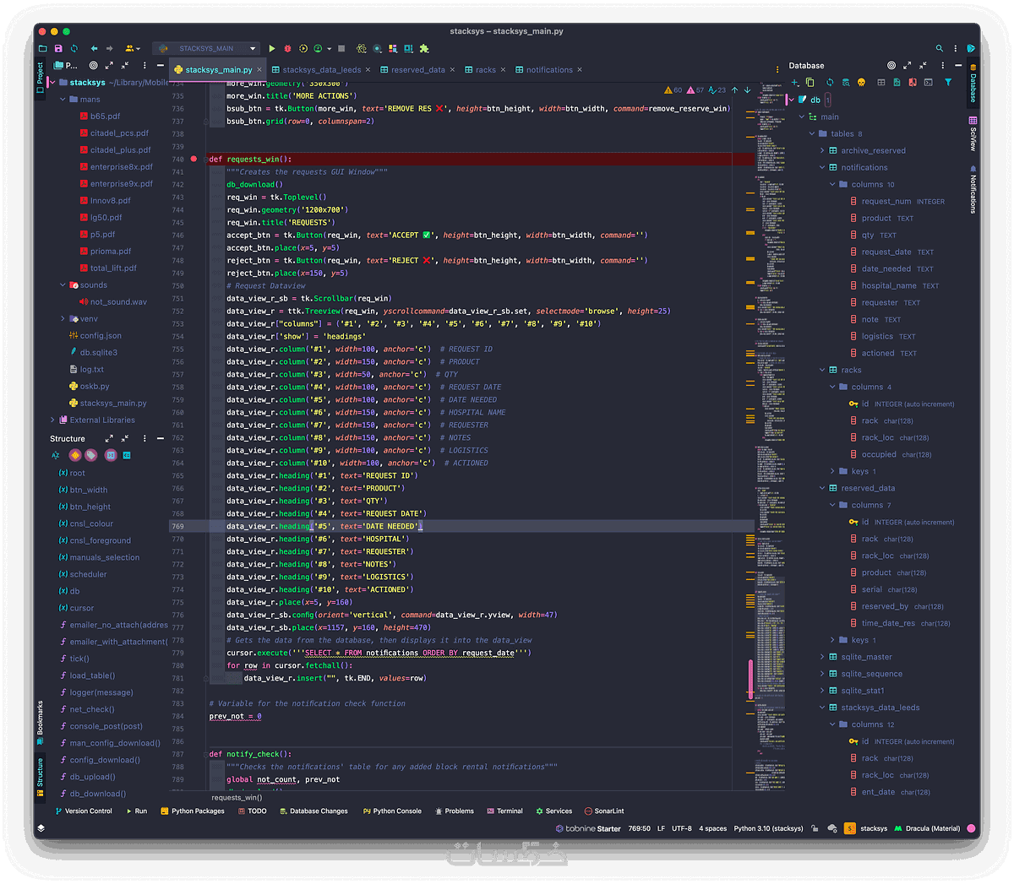1014x884 pixels.
Task: Click the Duplicate icon in Database toolbar
Action: pos(810,83)
